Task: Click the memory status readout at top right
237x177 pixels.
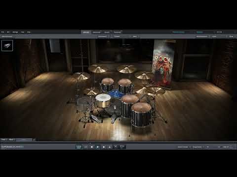Action: click(x=219, y=32)
